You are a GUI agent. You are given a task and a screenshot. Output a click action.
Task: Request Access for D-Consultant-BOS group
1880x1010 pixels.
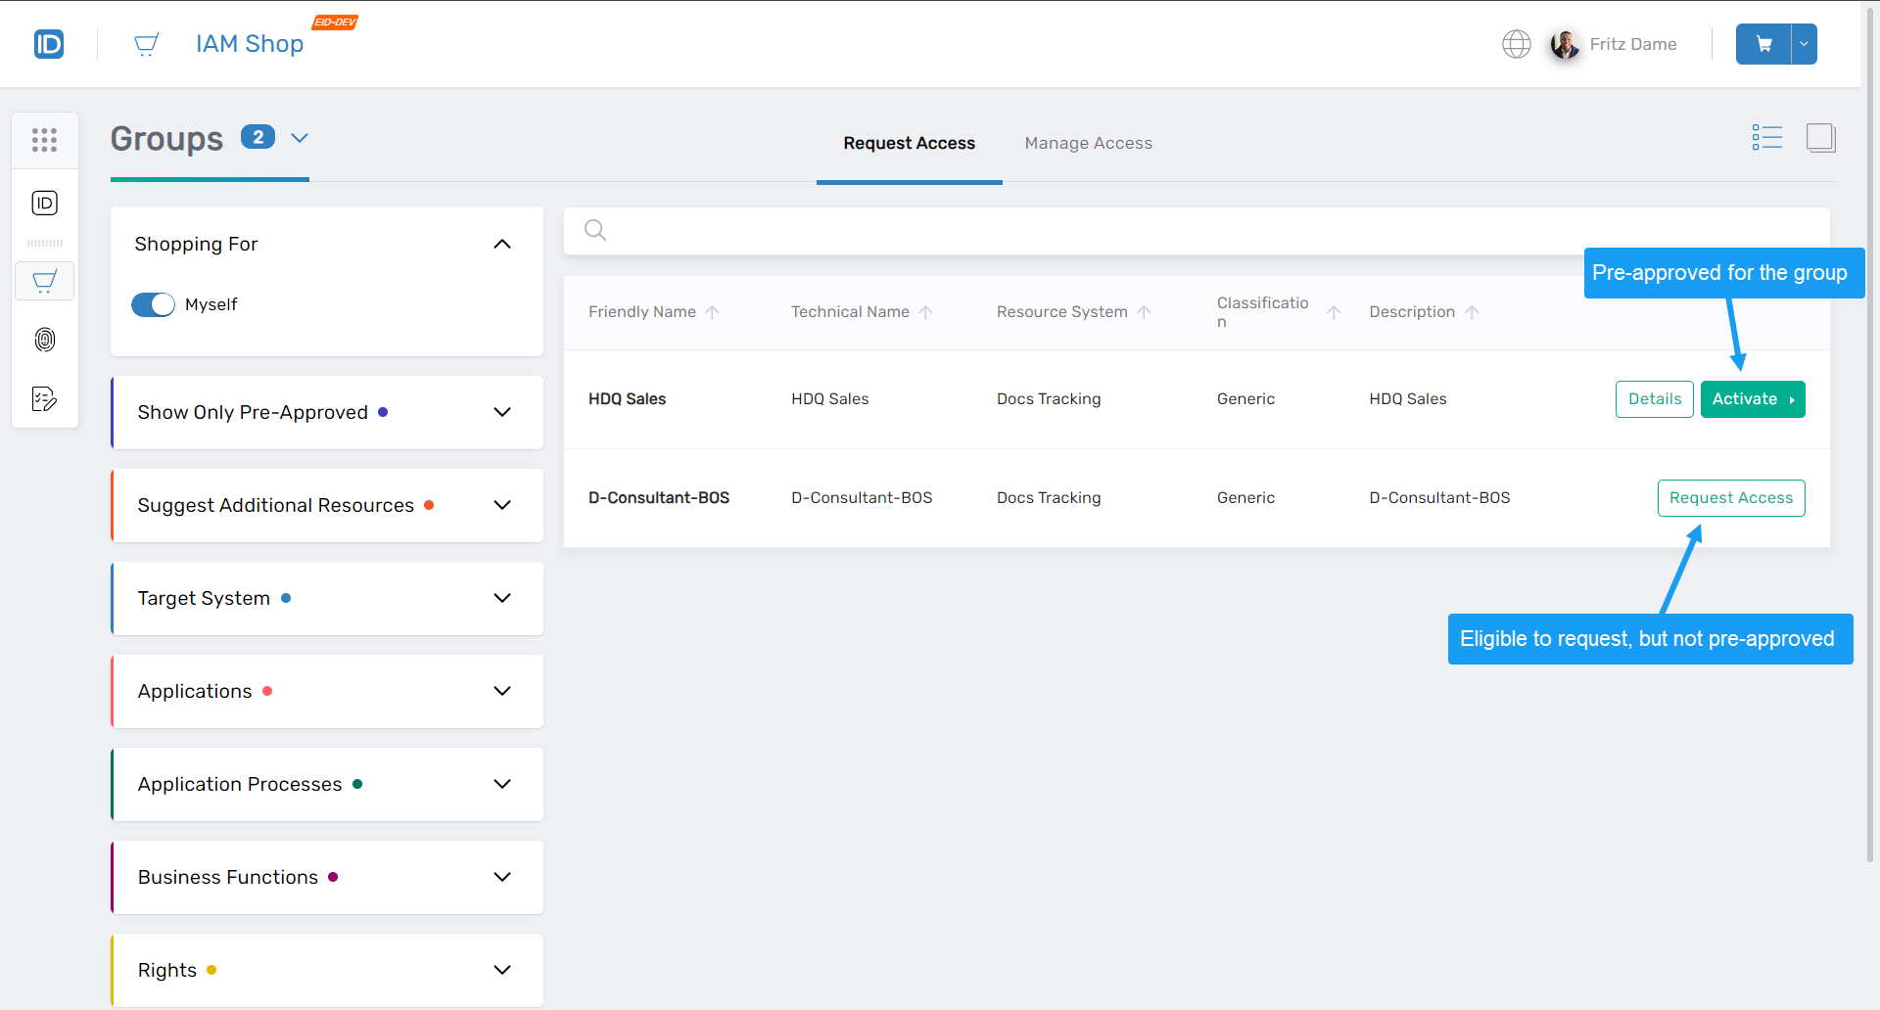click(x=1730, y=497)
